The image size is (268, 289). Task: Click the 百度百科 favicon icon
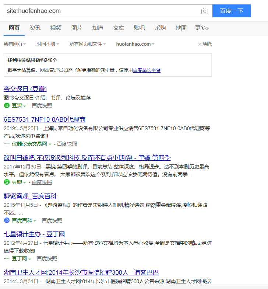(7, 220)
